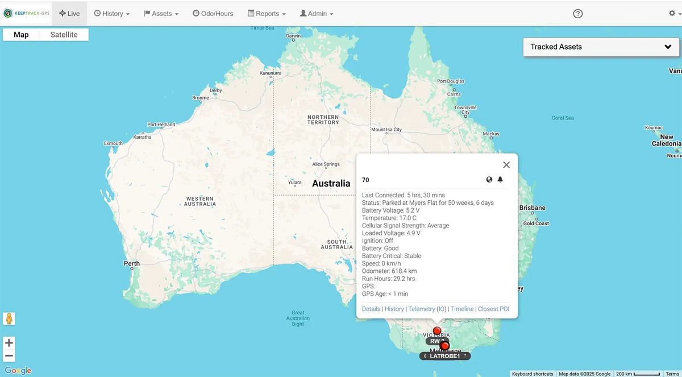The image size is (682, 377).
Task: Open the History link in popup
Action: pyautogui.click(x=394, y=309)
